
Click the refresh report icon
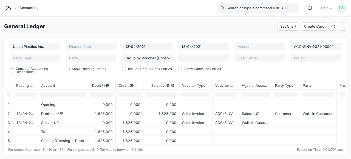tap(333, 27)
